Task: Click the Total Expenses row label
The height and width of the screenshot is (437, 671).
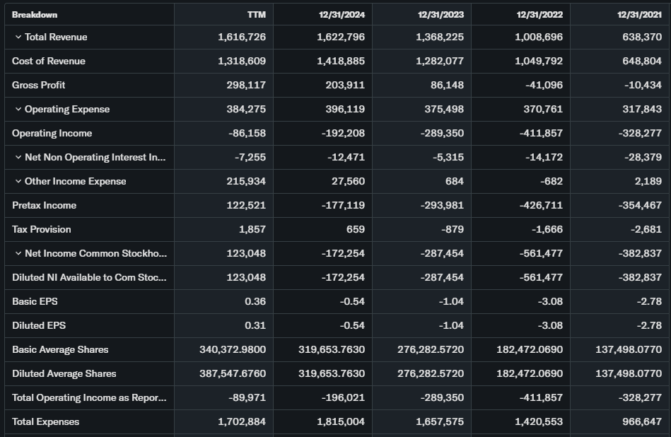Action: click(x=46, y=422)
